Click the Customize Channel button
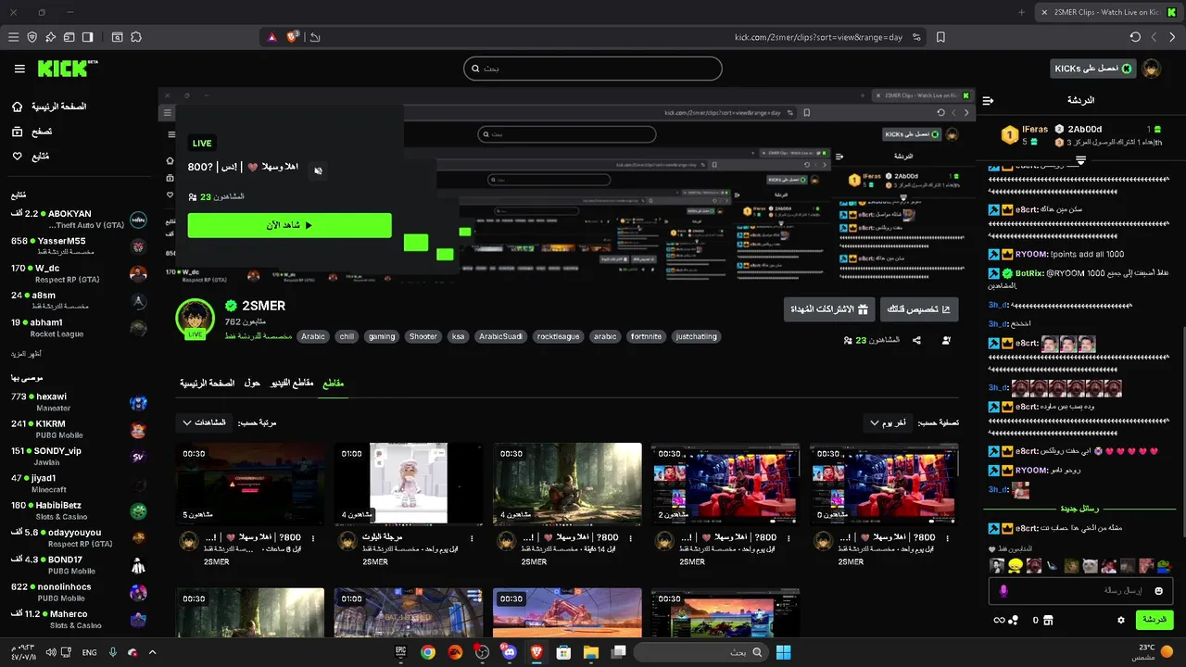Image resolution: width=1186 pixels, height=667 pixels. pyautogui.click(x=919, y=308)
